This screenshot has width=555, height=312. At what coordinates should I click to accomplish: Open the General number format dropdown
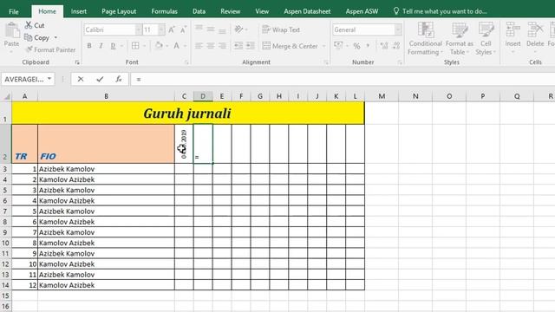pos(398,29)
